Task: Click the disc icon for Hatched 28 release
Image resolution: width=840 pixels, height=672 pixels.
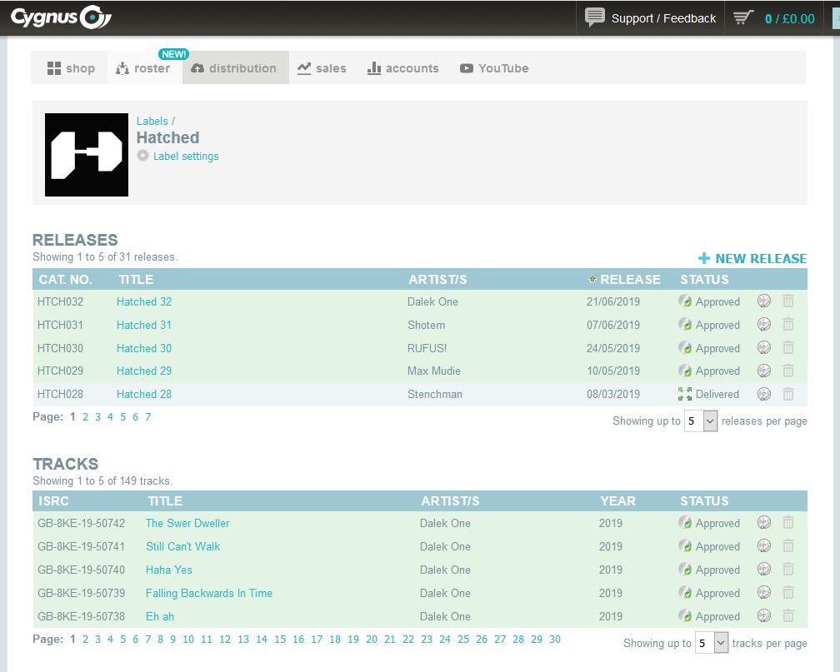Action: (764, 394)
